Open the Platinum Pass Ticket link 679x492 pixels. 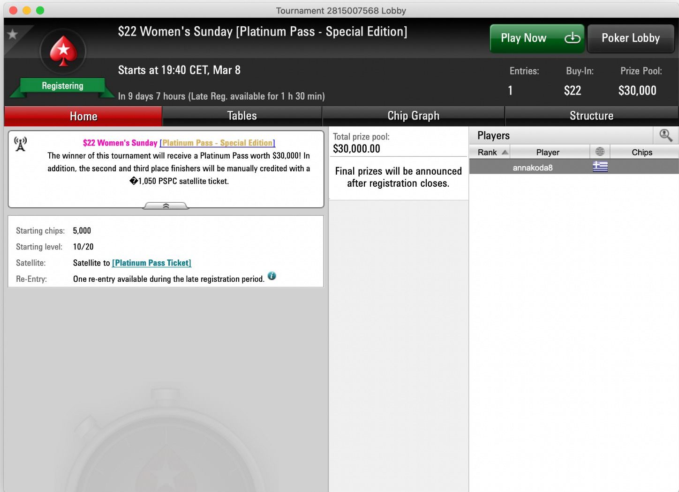151,263
